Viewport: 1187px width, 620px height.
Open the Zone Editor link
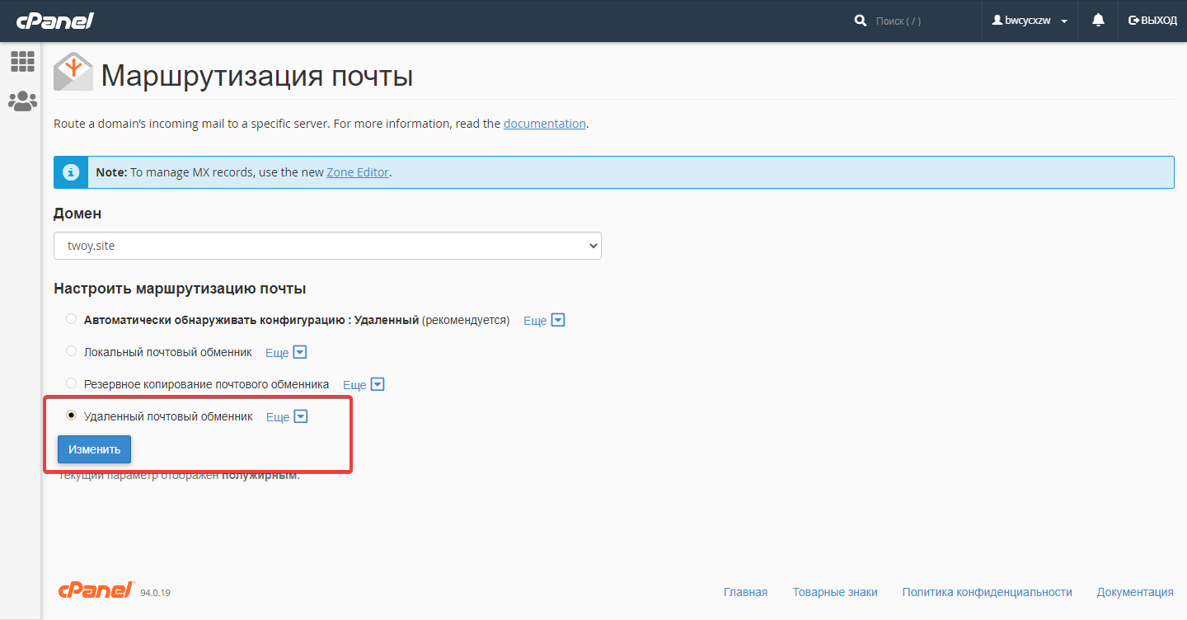pyautogui.click(x=358, y=172)
